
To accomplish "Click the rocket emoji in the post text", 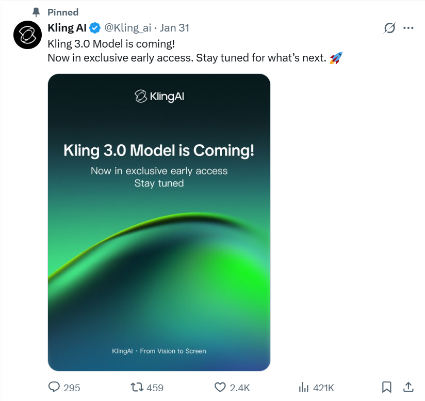I will point(336,58).
